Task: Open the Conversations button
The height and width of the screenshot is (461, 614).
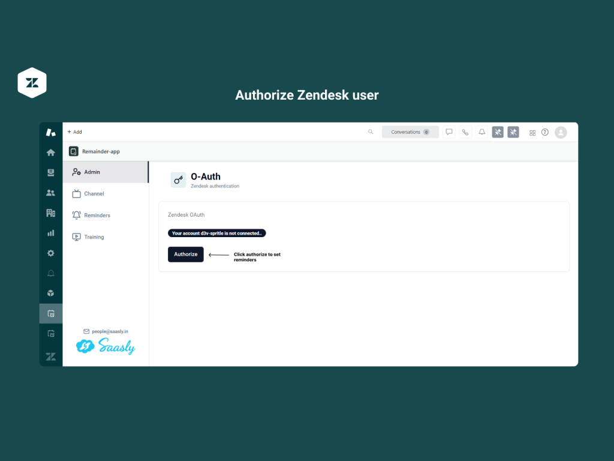Action: coord(410,132)
